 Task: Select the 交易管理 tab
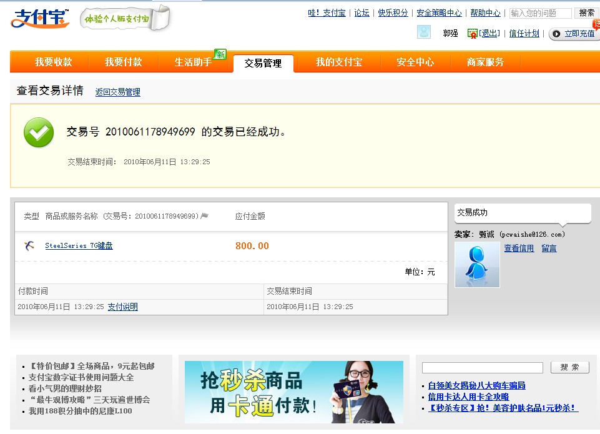pyautogui.click(x=263, y=63)
